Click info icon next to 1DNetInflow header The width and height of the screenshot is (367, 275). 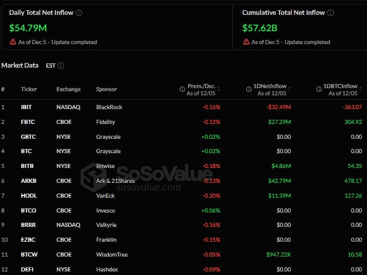tap(249, 89)
